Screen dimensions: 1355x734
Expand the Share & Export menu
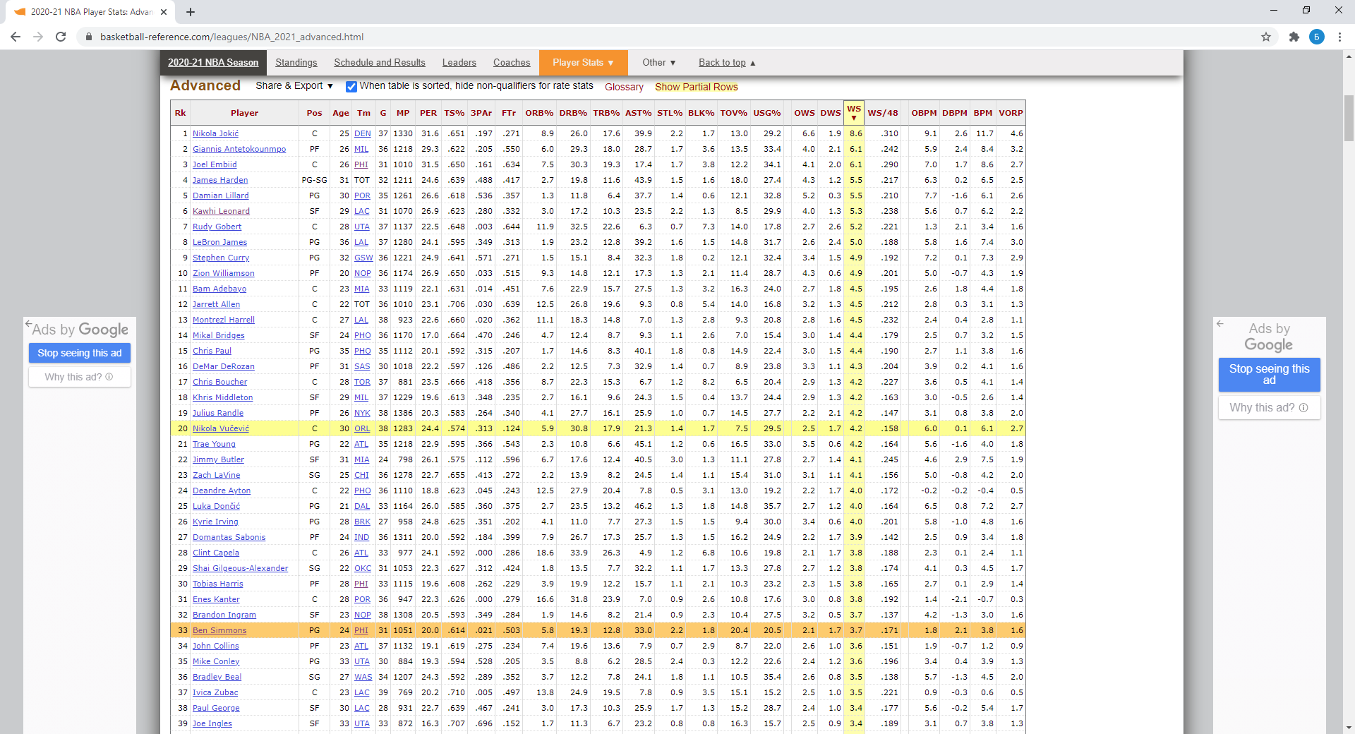pyautogui.click(x=294, y=86)
